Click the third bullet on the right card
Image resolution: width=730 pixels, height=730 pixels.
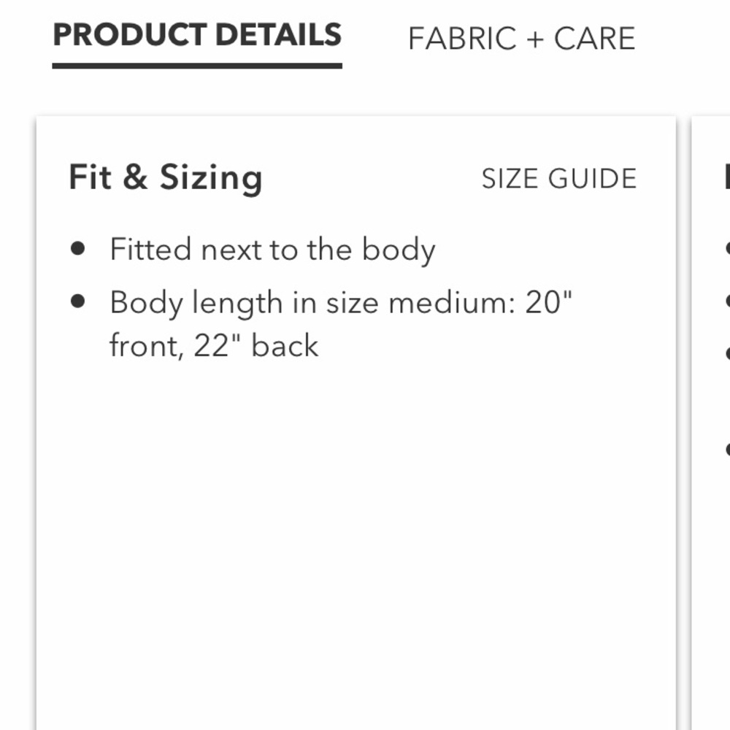[728, 353]
